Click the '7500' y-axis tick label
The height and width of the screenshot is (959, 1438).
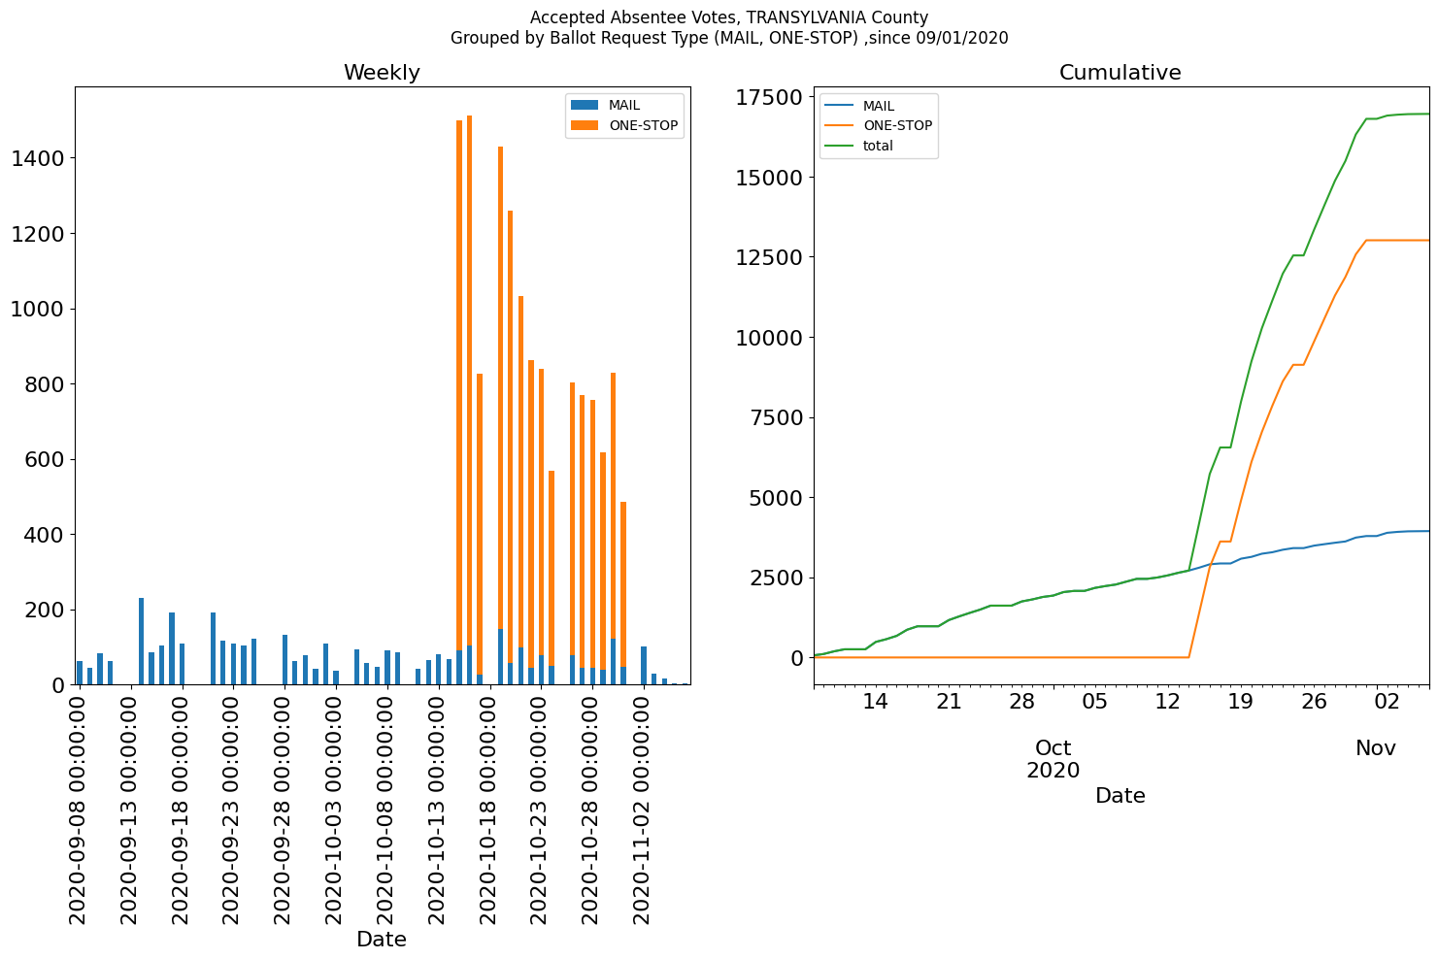(x=777, y=417)
